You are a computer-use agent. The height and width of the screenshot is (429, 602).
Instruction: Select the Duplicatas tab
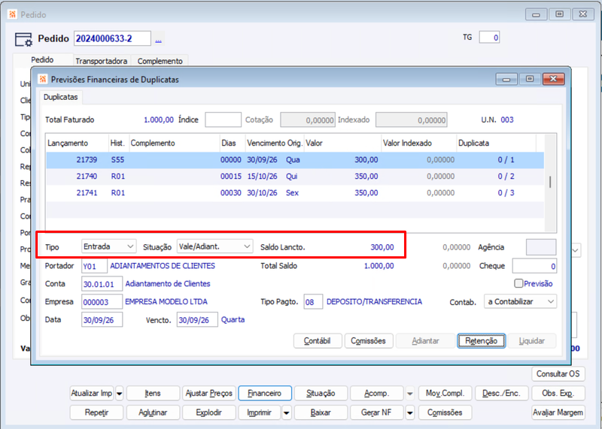click(x=61, y=97)
